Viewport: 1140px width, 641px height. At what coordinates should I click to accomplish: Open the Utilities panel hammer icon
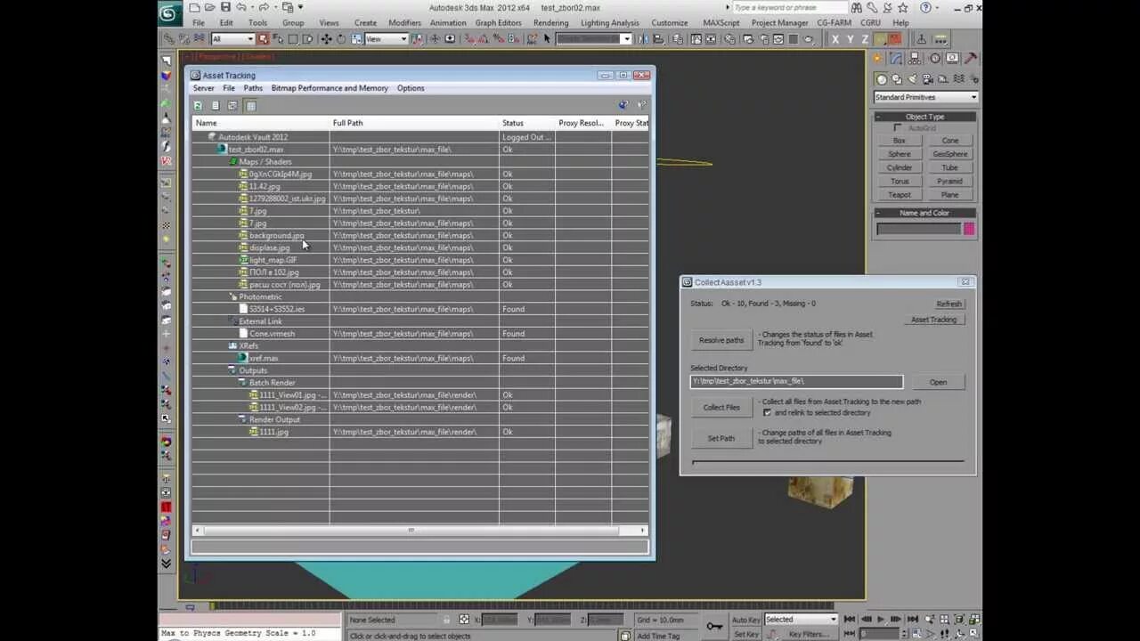pyautogui.click(x=971, y=57)
